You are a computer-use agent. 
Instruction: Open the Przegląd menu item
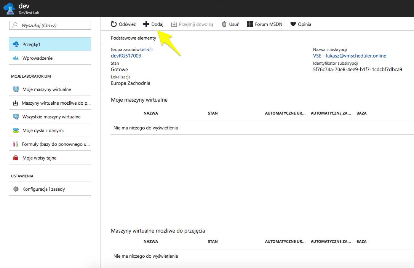[x=50, y=44]
